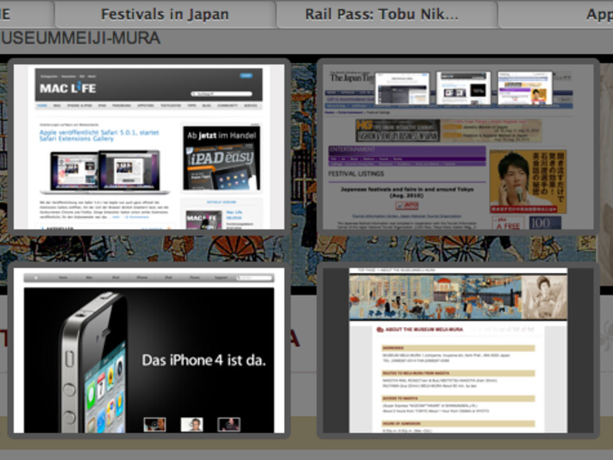613x460 pixels.
Task: Click the 100 badge ad in Japan Times thumbnail
Action: point(545,223)
